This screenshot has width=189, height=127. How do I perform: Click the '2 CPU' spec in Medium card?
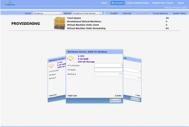81,56
